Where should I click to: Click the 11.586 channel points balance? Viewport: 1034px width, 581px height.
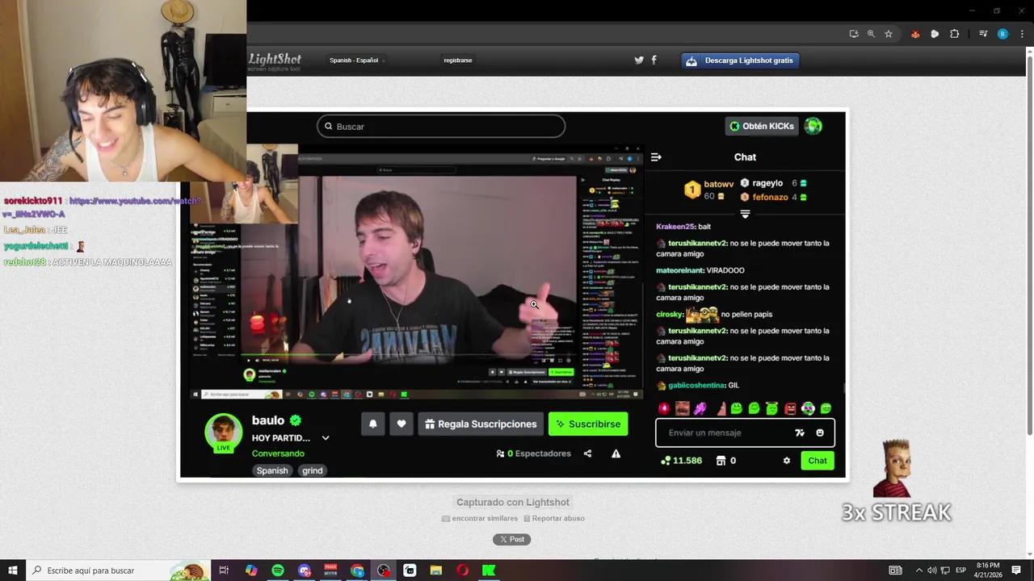(x=682, y=461)
